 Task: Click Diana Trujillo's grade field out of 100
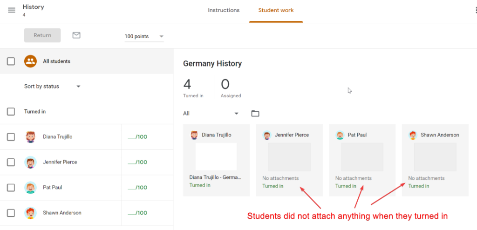[x=137, y=137]
